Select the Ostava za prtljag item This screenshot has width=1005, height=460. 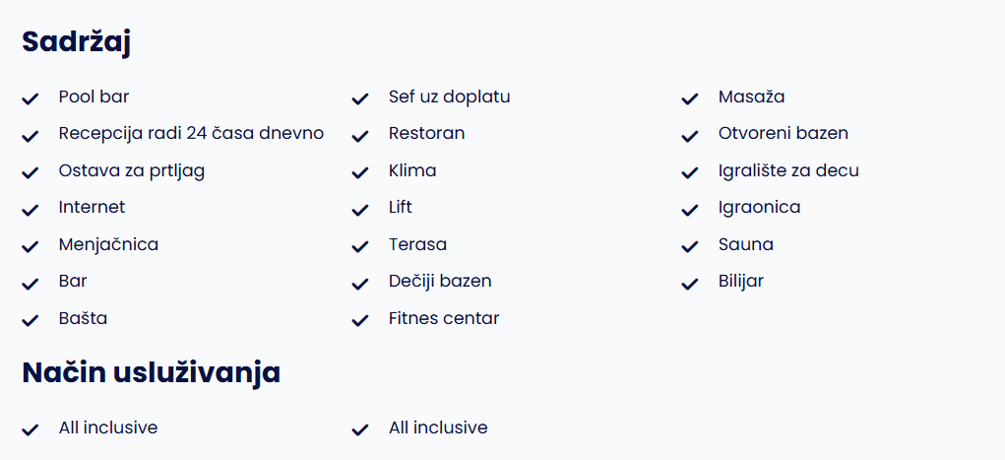131,170
